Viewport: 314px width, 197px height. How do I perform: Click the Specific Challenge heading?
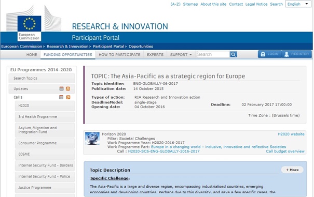click(x=110, y=178)
